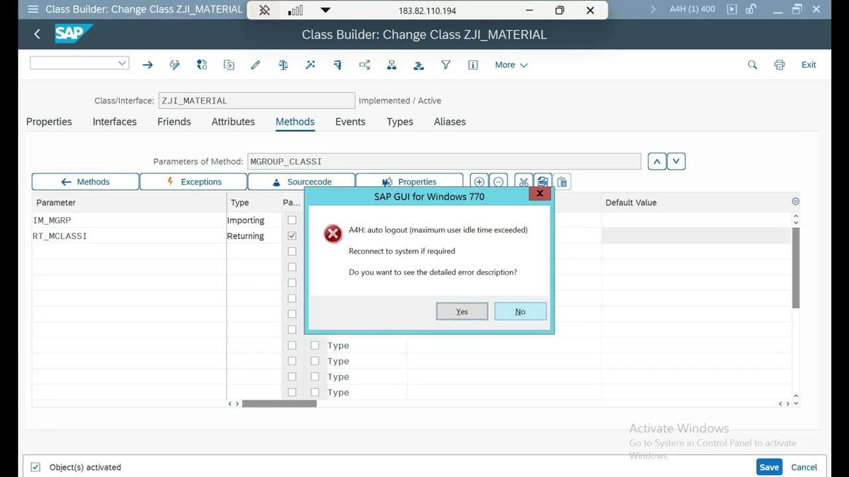Click the Active/Inactive version toggle icon
The width and height of the screenshot is (849, 477).
click(x=202, y=65)
